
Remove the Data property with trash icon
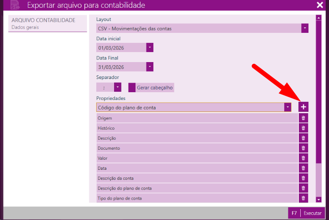tap(303, 168)
